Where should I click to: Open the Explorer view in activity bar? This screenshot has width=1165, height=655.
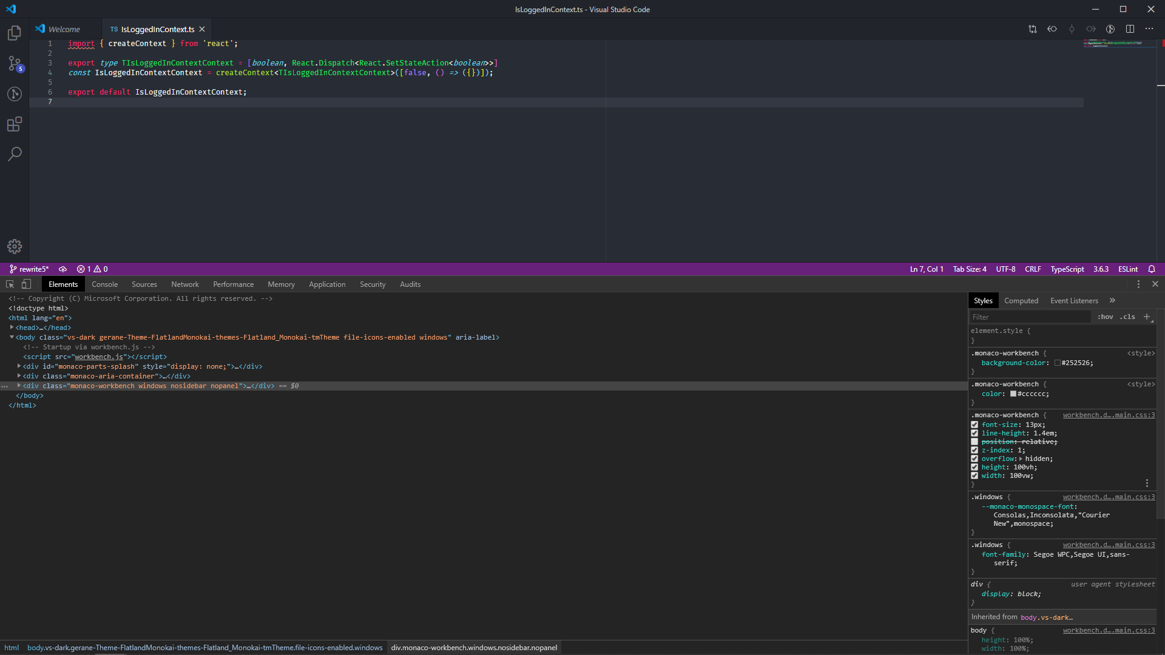(x=15, y=33)
